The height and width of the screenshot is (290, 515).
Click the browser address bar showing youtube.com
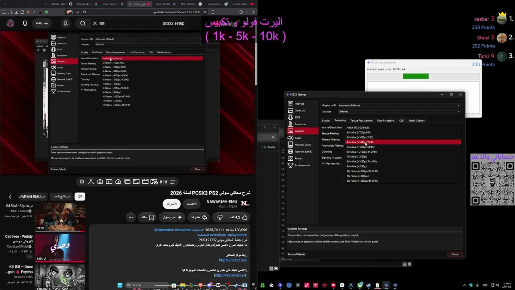click(x=177, y=12)
